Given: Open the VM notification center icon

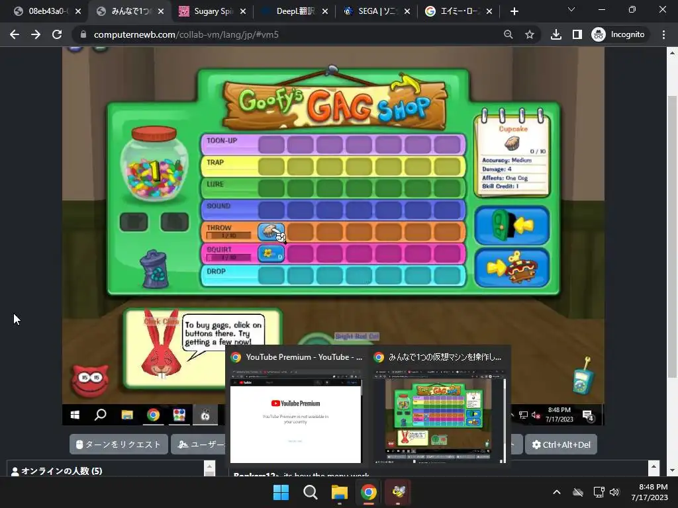Looking at the screenshot, I should 588,415.
